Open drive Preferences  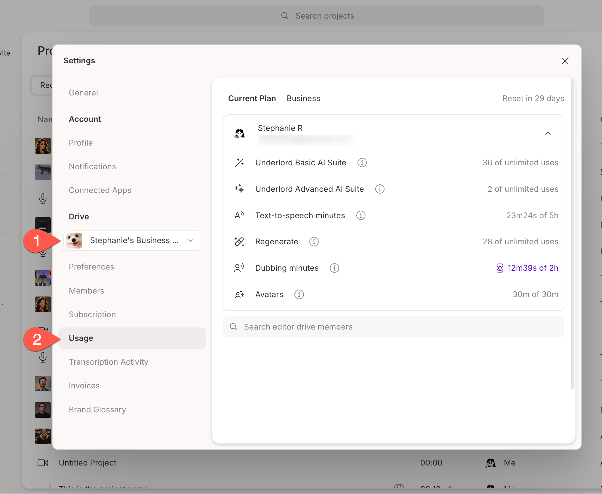click(91, 267)
